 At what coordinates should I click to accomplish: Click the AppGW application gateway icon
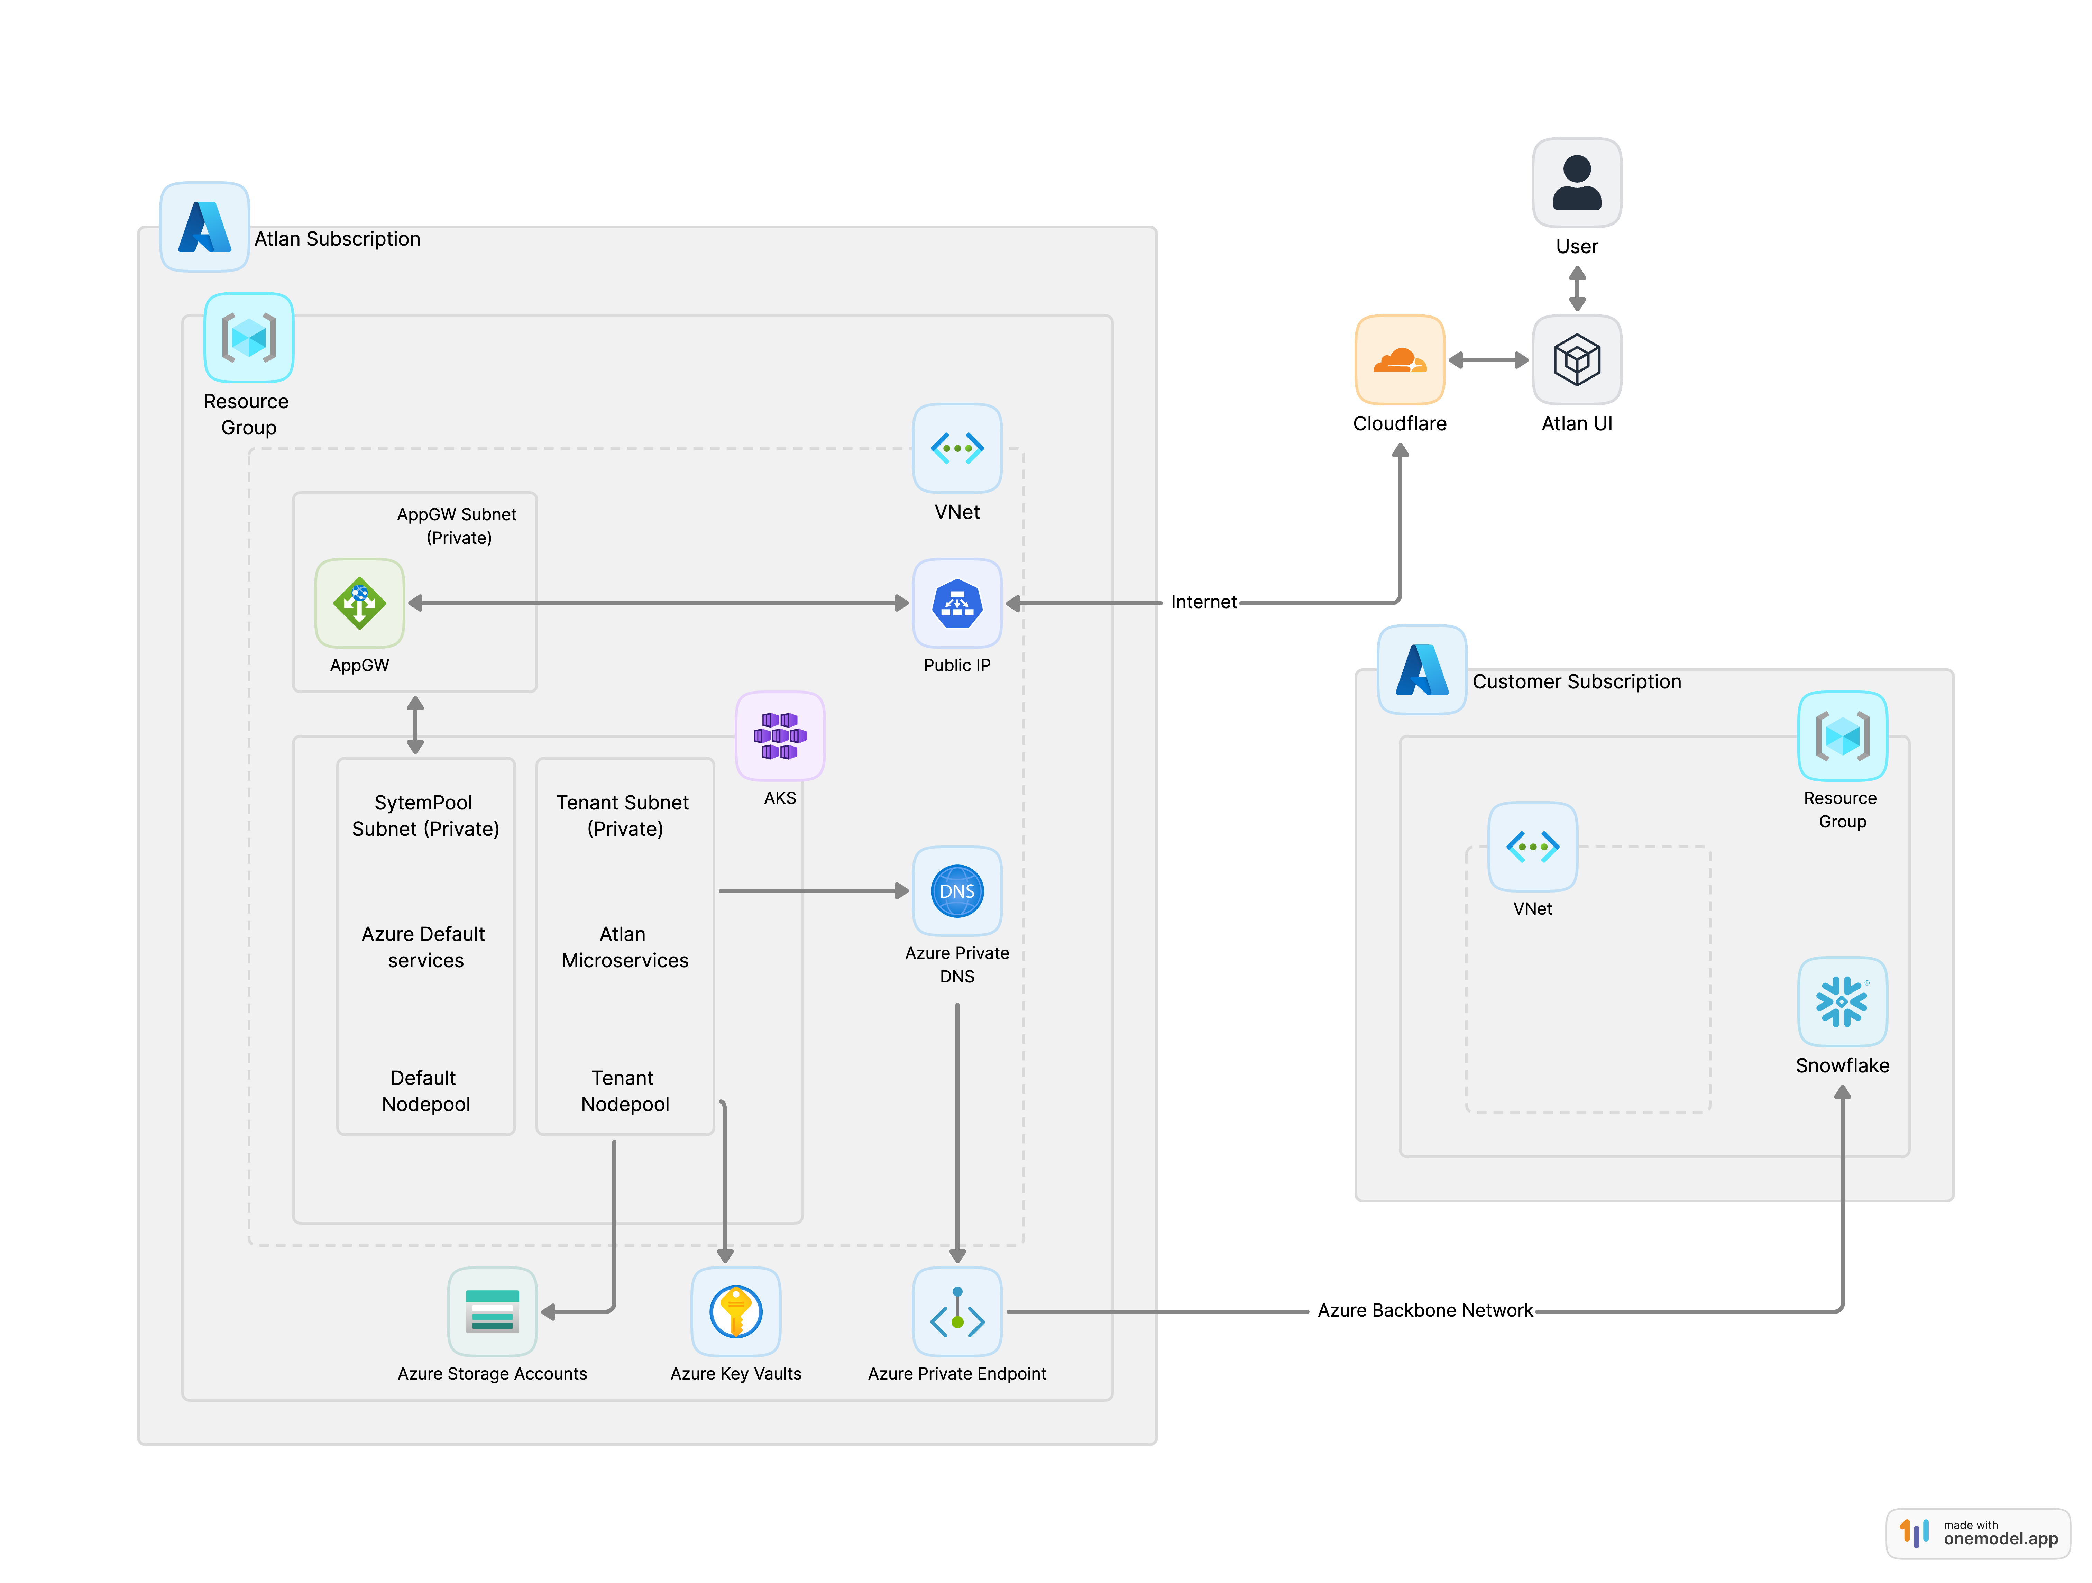[359, 602]
